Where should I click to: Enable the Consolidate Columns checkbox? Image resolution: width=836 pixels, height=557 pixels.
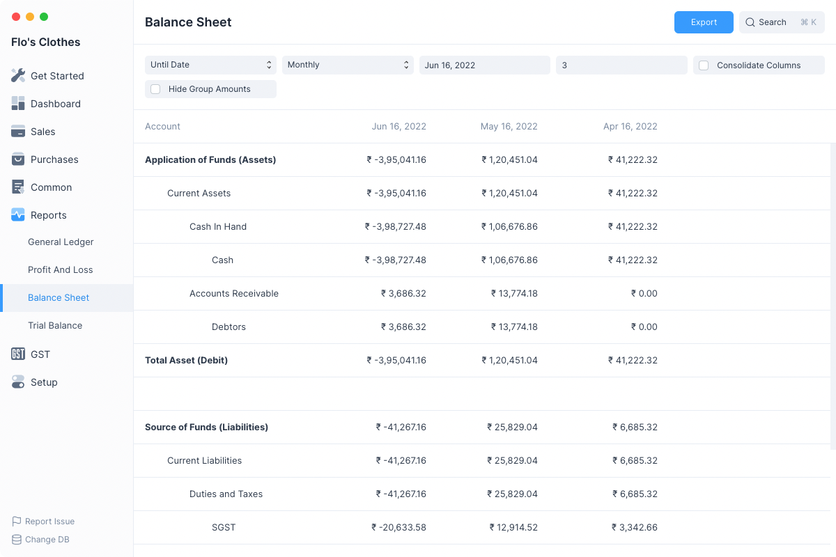704,65
